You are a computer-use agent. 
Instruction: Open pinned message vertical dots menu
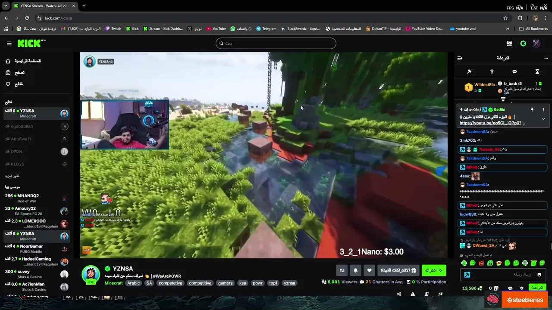[543, 110]
